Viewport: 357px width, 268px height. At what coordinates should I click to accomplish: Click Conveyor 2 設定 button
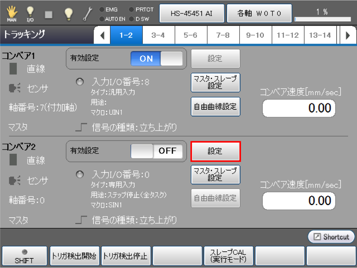pyautogui.click(x=215, y=151)
